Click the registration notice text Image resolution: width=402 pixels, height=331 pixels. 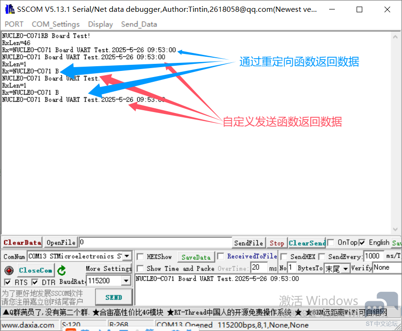42,297
